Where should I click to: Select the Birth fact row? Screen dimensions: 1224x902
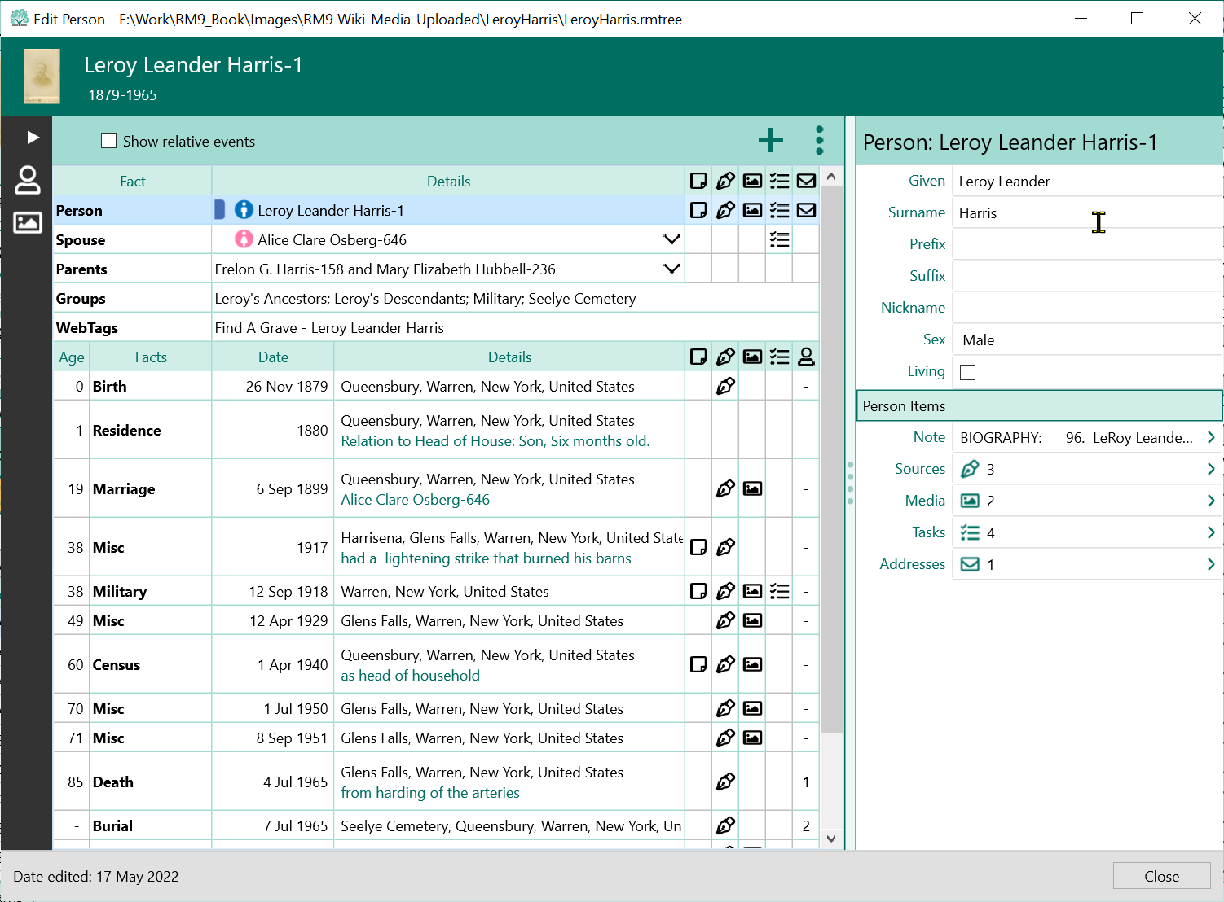tap(436, 386)
